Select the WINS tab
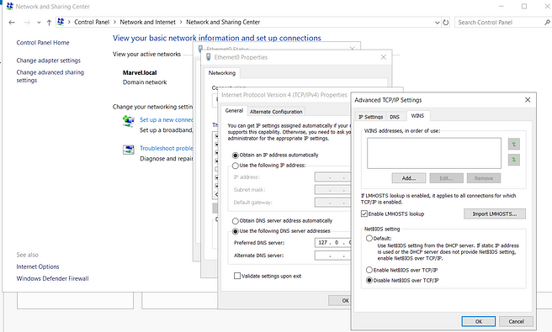 [x=417, y=116]
